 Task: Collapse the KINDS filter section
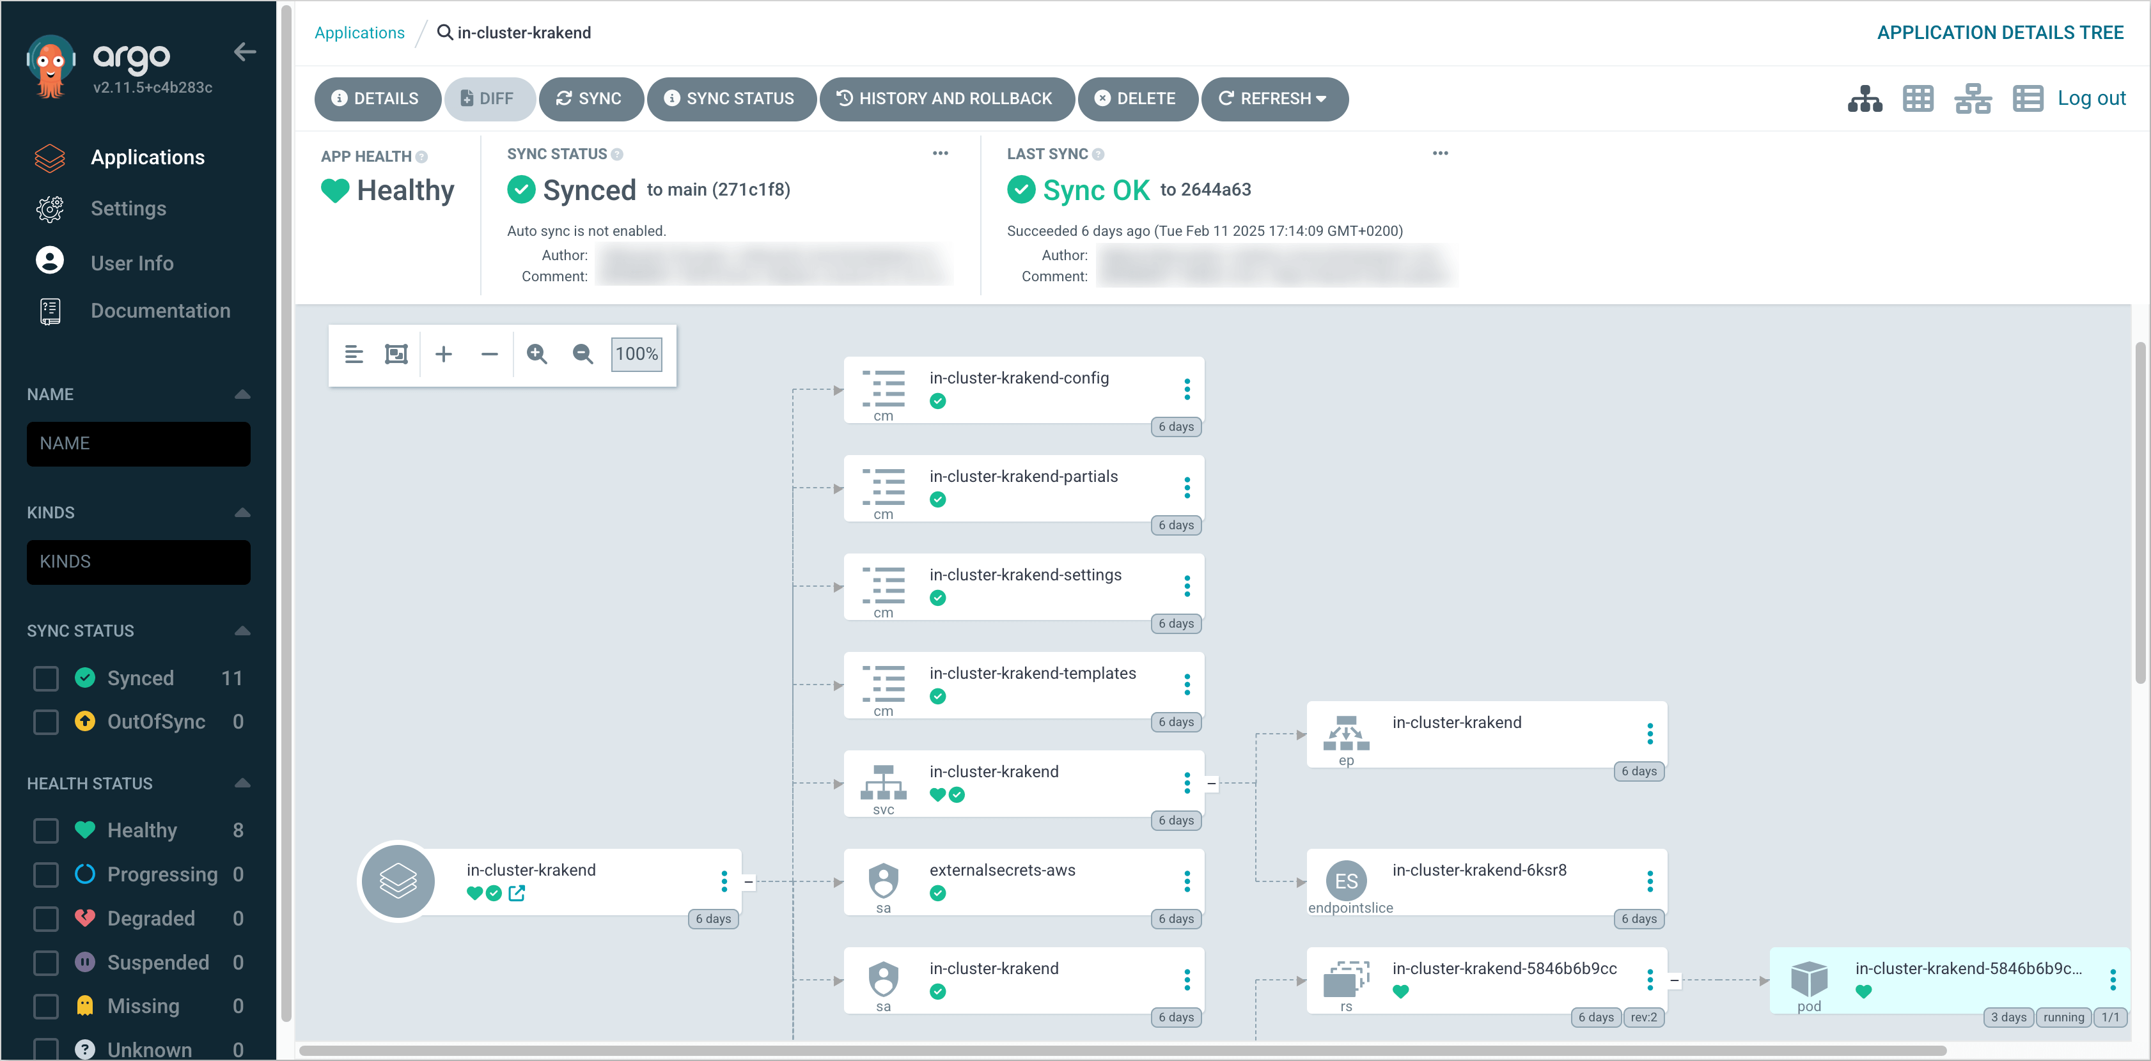(x=242, y=513)
